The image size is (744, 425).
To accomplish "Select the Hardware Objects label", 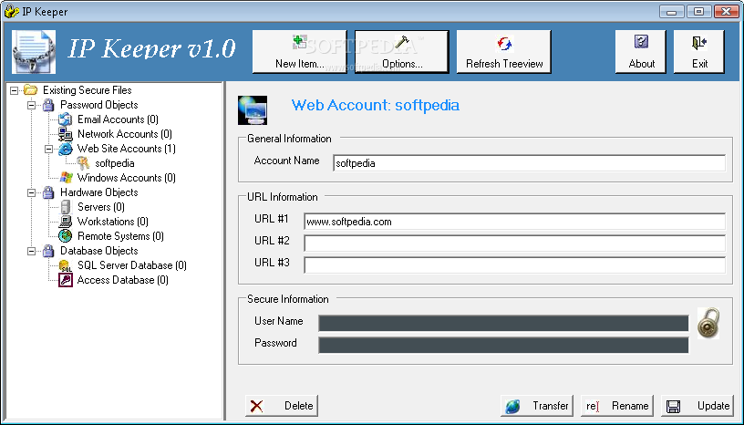I will 98,192.
